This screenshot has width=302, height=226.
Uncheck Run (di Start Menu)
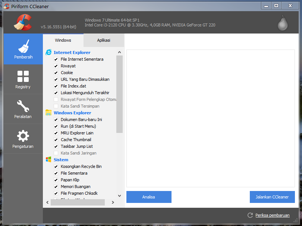[x=56, y=126]
